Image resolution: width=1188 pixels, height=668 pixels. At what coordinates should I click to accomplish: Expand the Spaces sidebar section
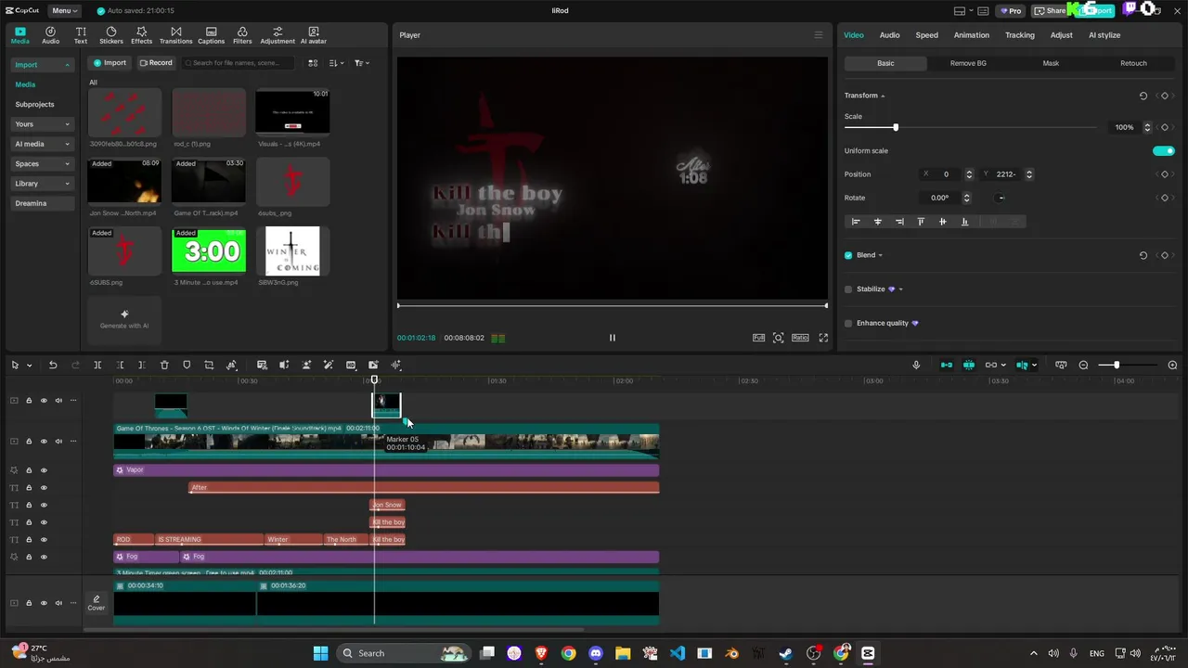click(42, 164)
